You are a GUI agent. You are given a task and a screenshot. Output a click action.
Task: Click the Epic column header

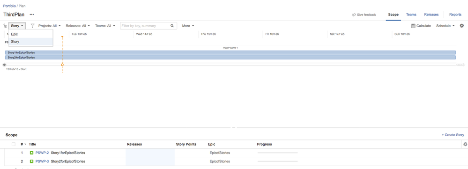(x=212, y=144)
